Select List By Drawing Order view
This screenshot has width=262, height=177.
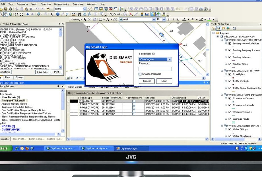pyautogui.click(x=214, y=28)
